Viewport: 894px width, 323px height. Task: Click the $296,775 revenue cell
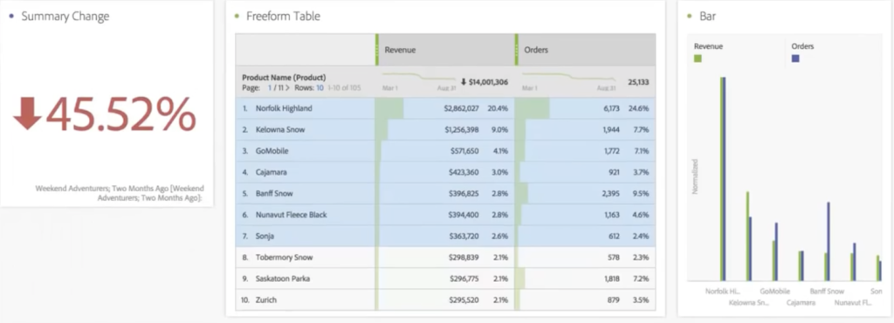pyautogui.click(x=464, y=278)
